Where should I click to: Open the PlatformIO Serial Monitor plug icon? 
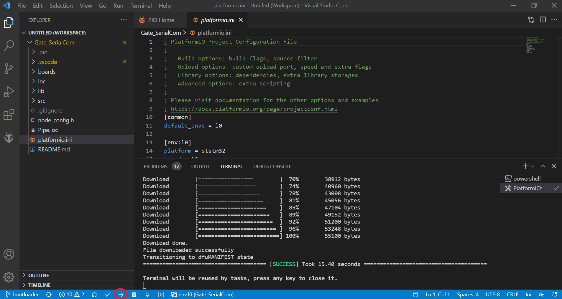[147, 294]
